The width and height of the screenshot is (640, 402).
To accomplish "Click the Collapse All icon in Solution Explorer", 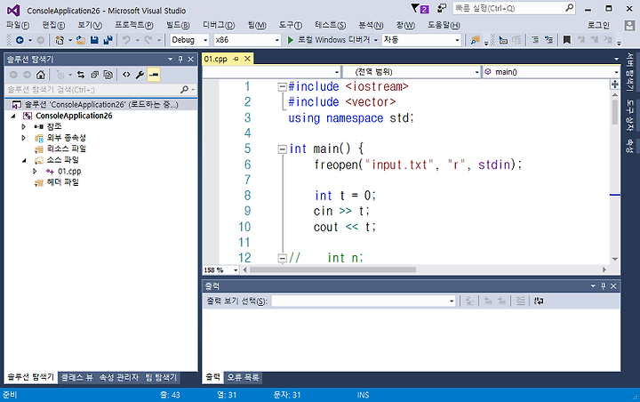I will (x=95, y=75).
